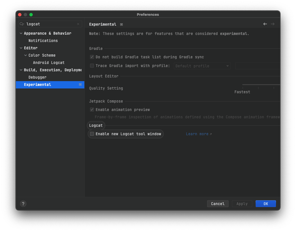Select the Experimental settings page
The height and width of the screenshot is (231, 296).
[x=50, y=85]
